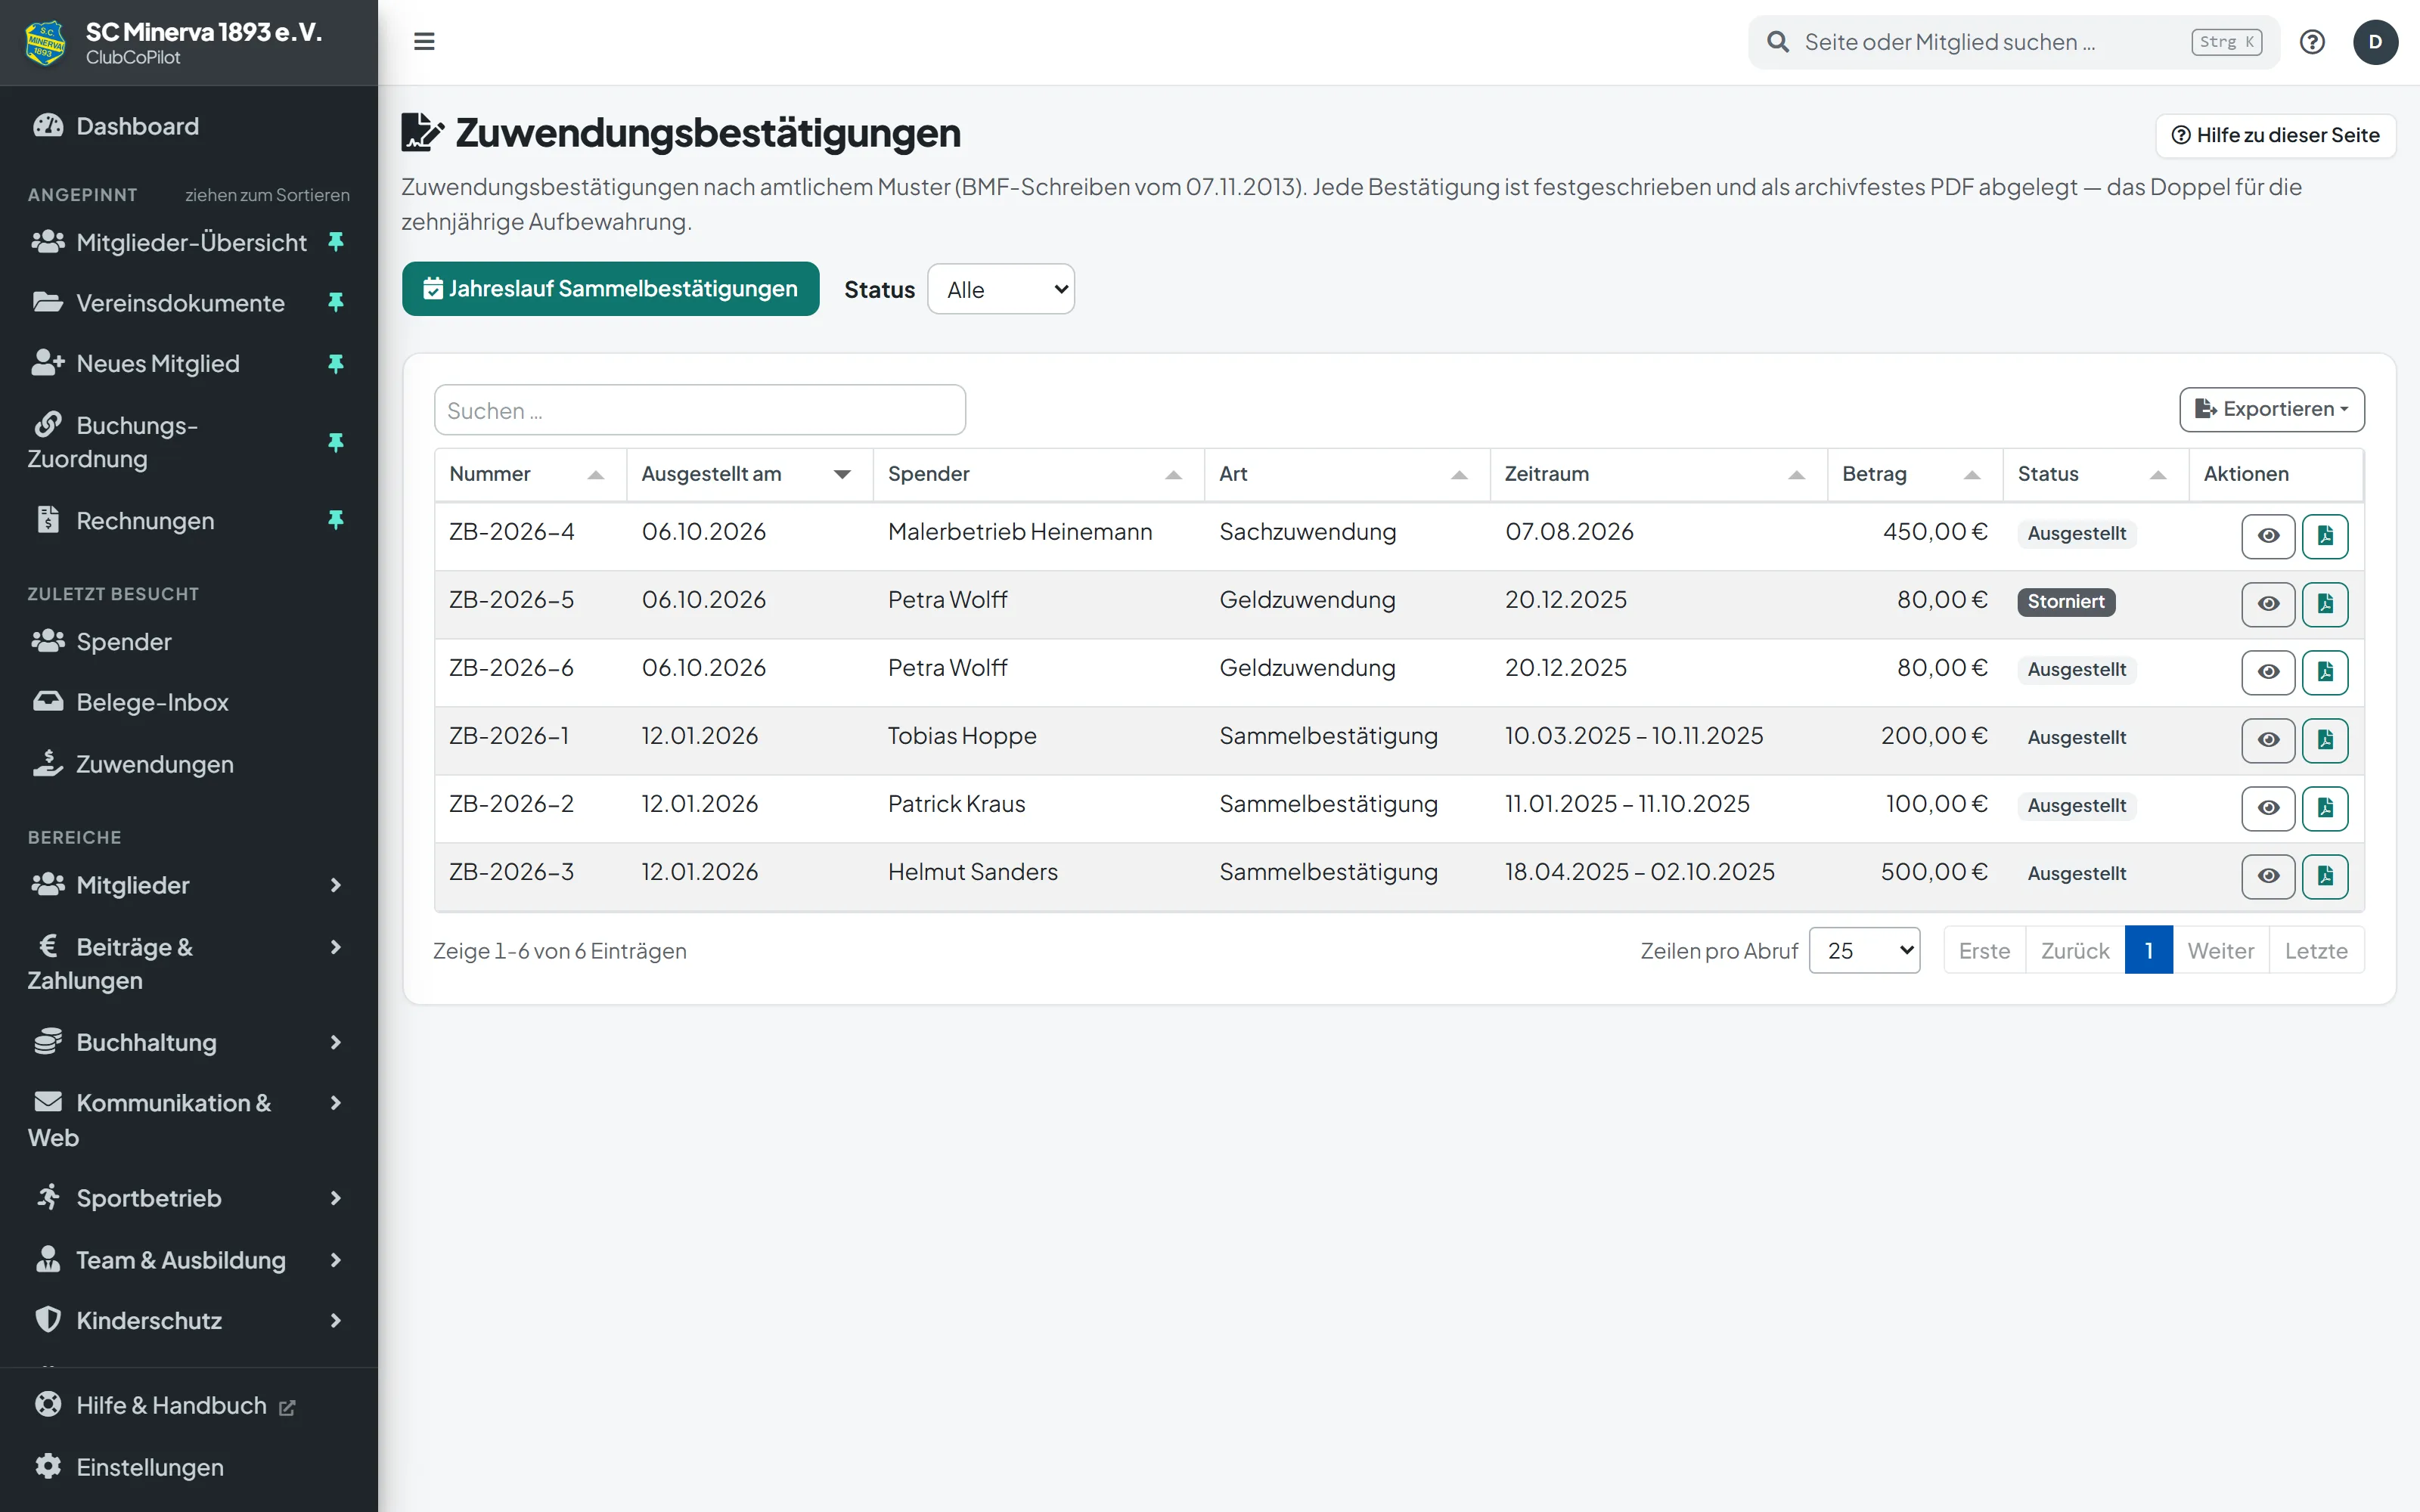Open Dashboard from the sidebar
The height and width of the screenshot is (1512, 2420).
[189, 126]
